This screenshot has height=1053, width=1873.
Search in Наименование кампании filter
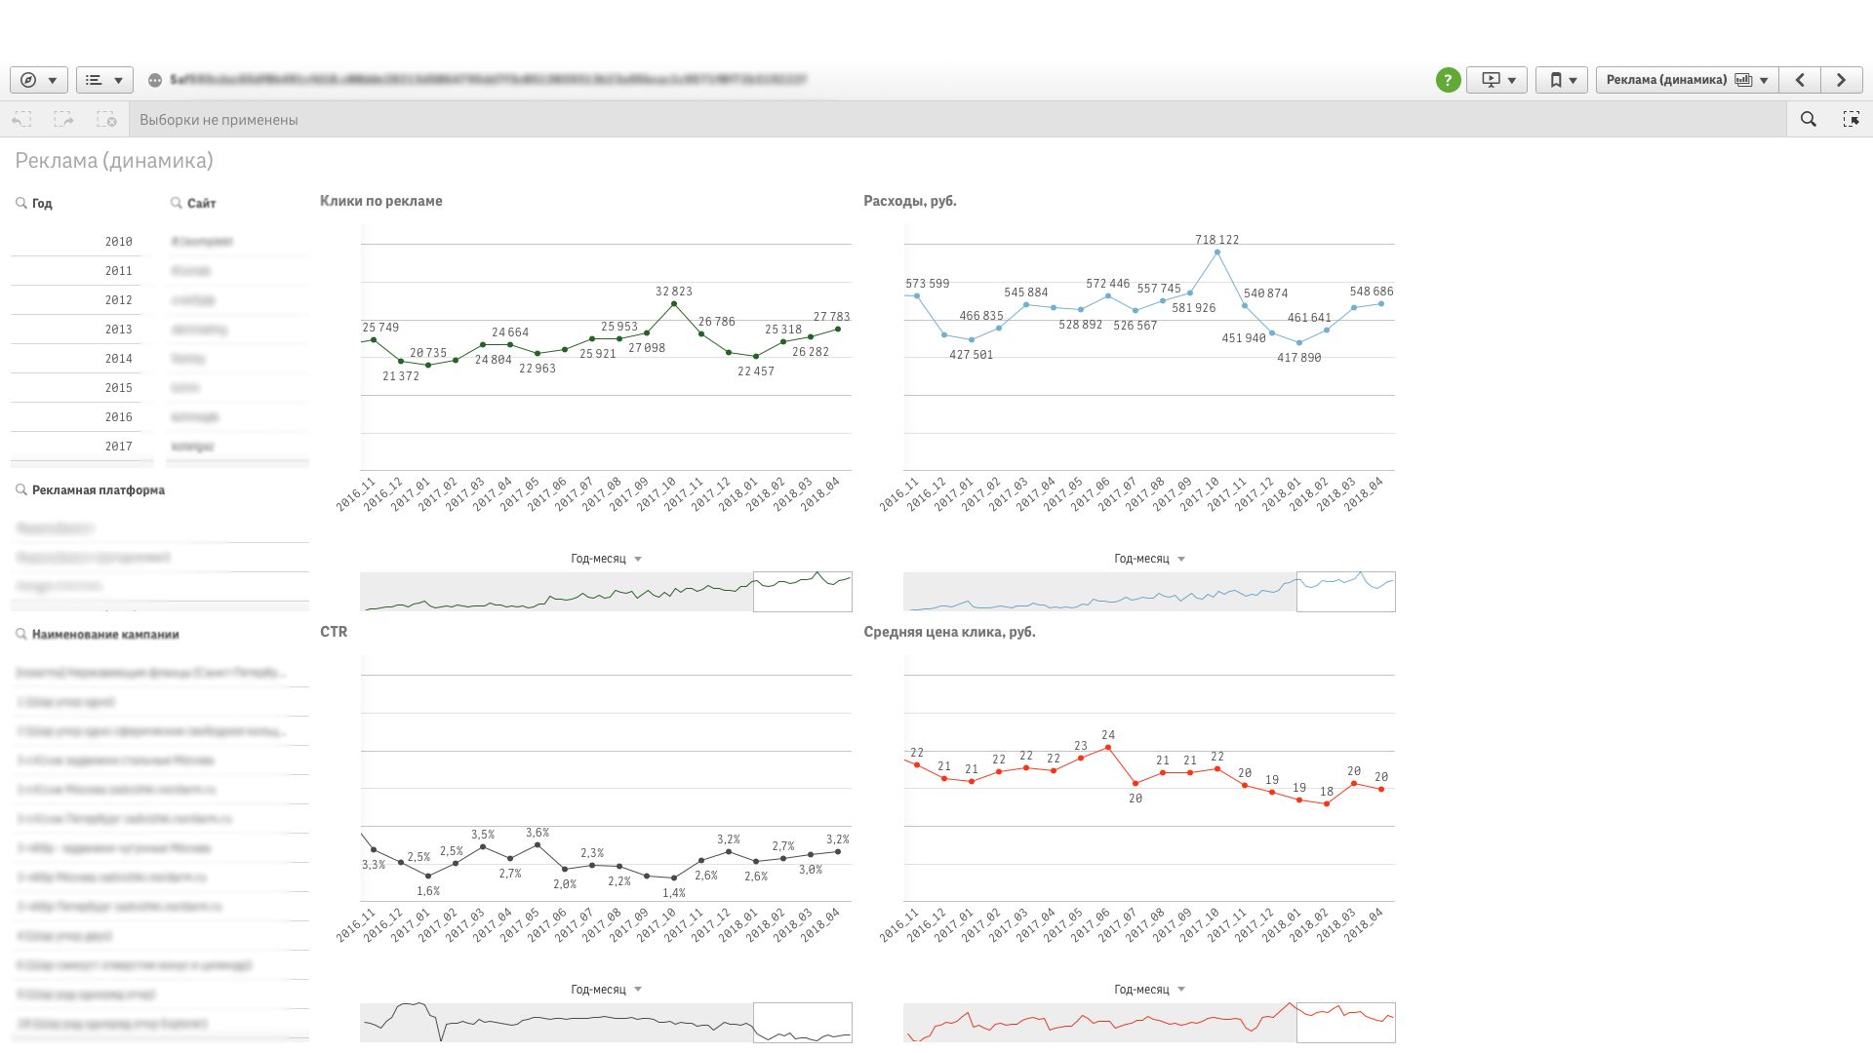(x=20, y=634)
